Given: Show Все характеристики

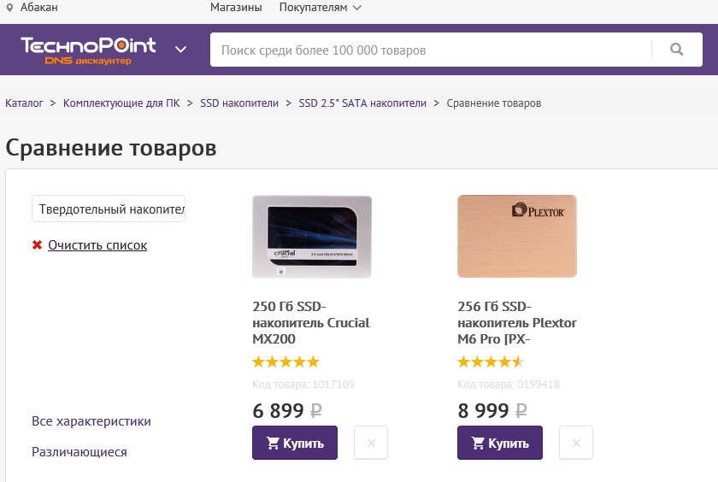Looking at the screenshot, I should coord(91,420).
